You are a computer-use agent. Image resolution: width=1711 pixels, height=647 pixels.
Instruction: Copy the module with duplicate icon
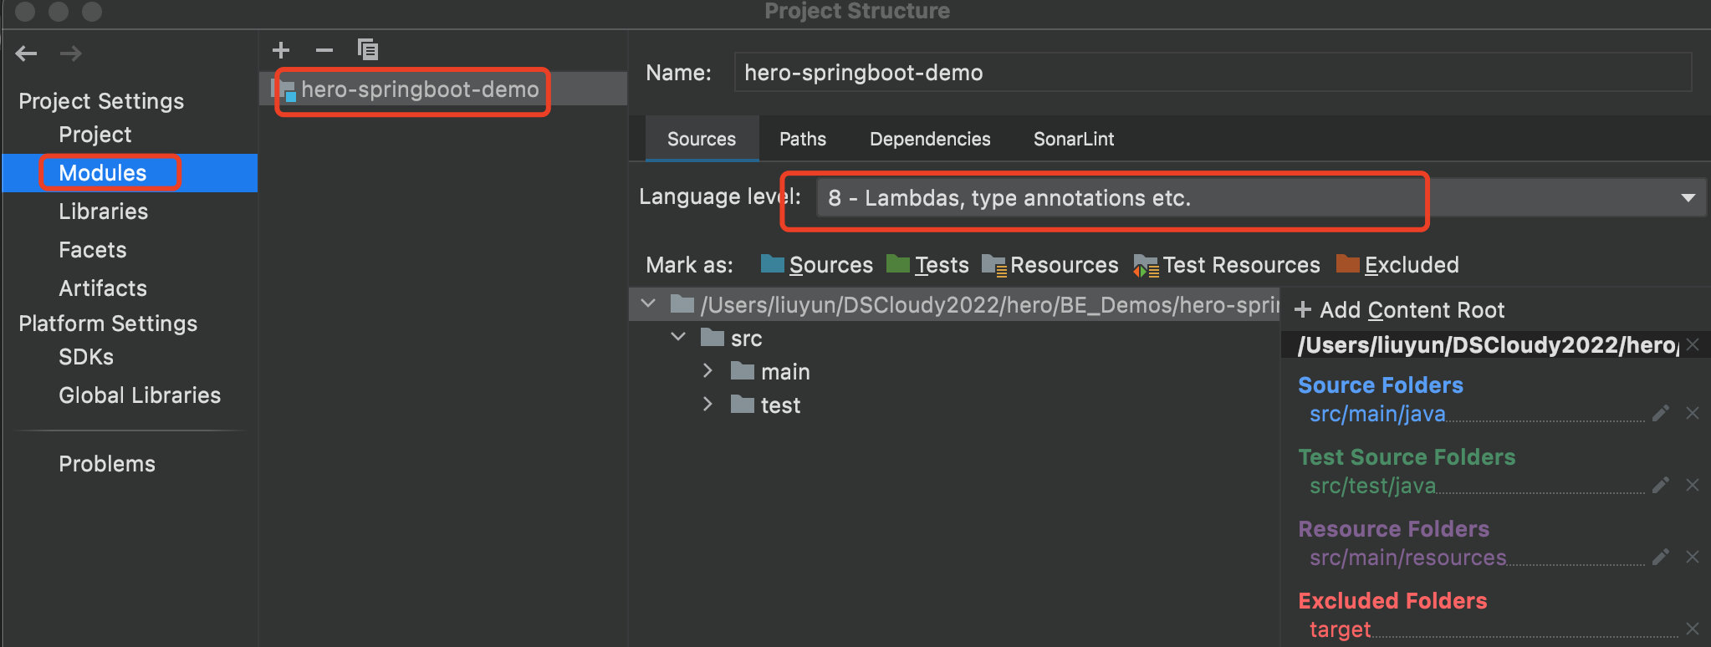368,50
